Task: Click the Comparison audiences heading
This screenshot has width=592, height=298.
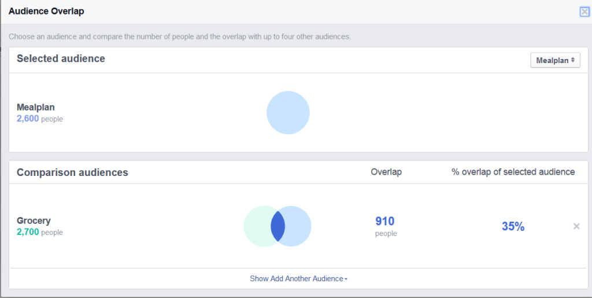Action: click(x=72, y=172)
